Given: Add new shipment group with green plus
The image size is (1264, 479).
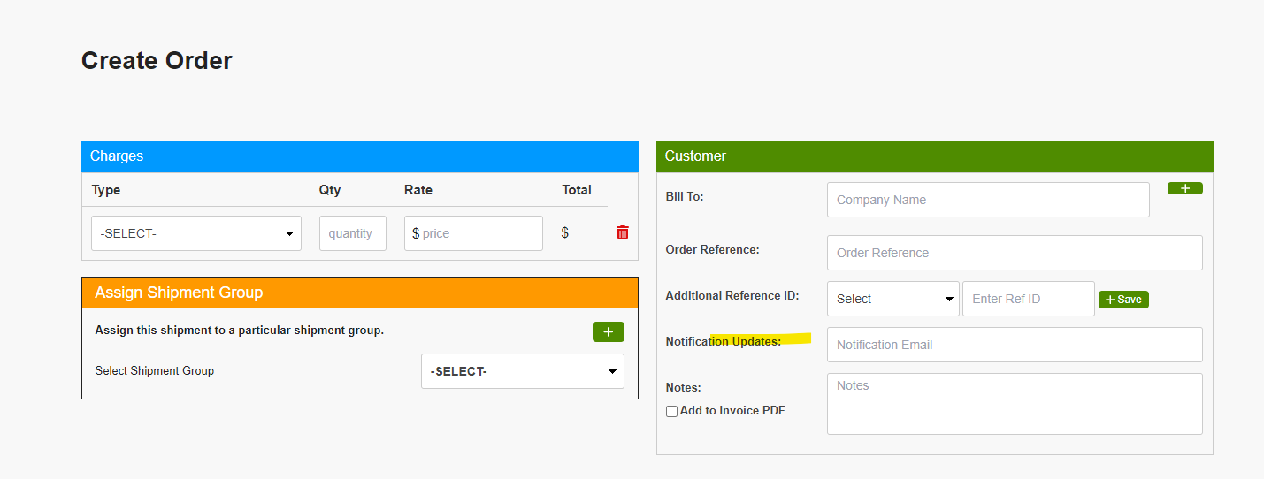Looking at the screenshot, I should 609,331.
